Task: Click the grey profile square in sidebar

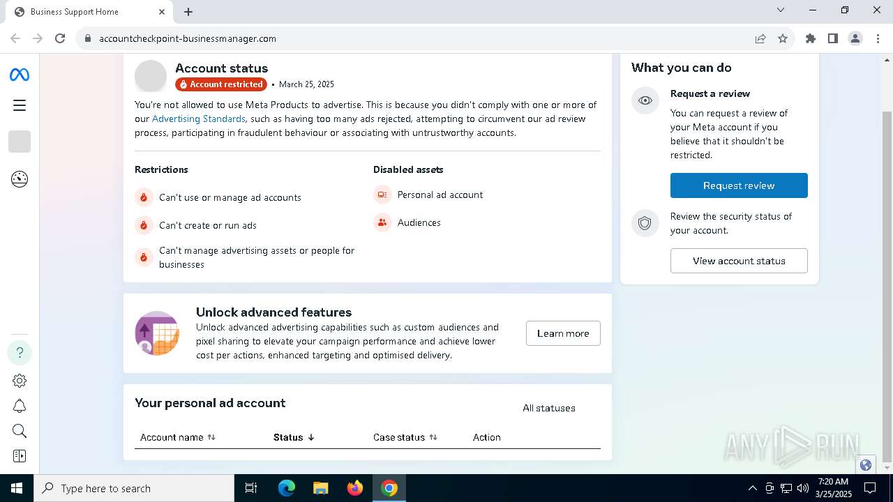Action: pyautogui.click(x=20, y=142)
